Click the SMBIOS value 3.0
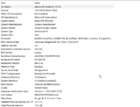 point(36,46)
